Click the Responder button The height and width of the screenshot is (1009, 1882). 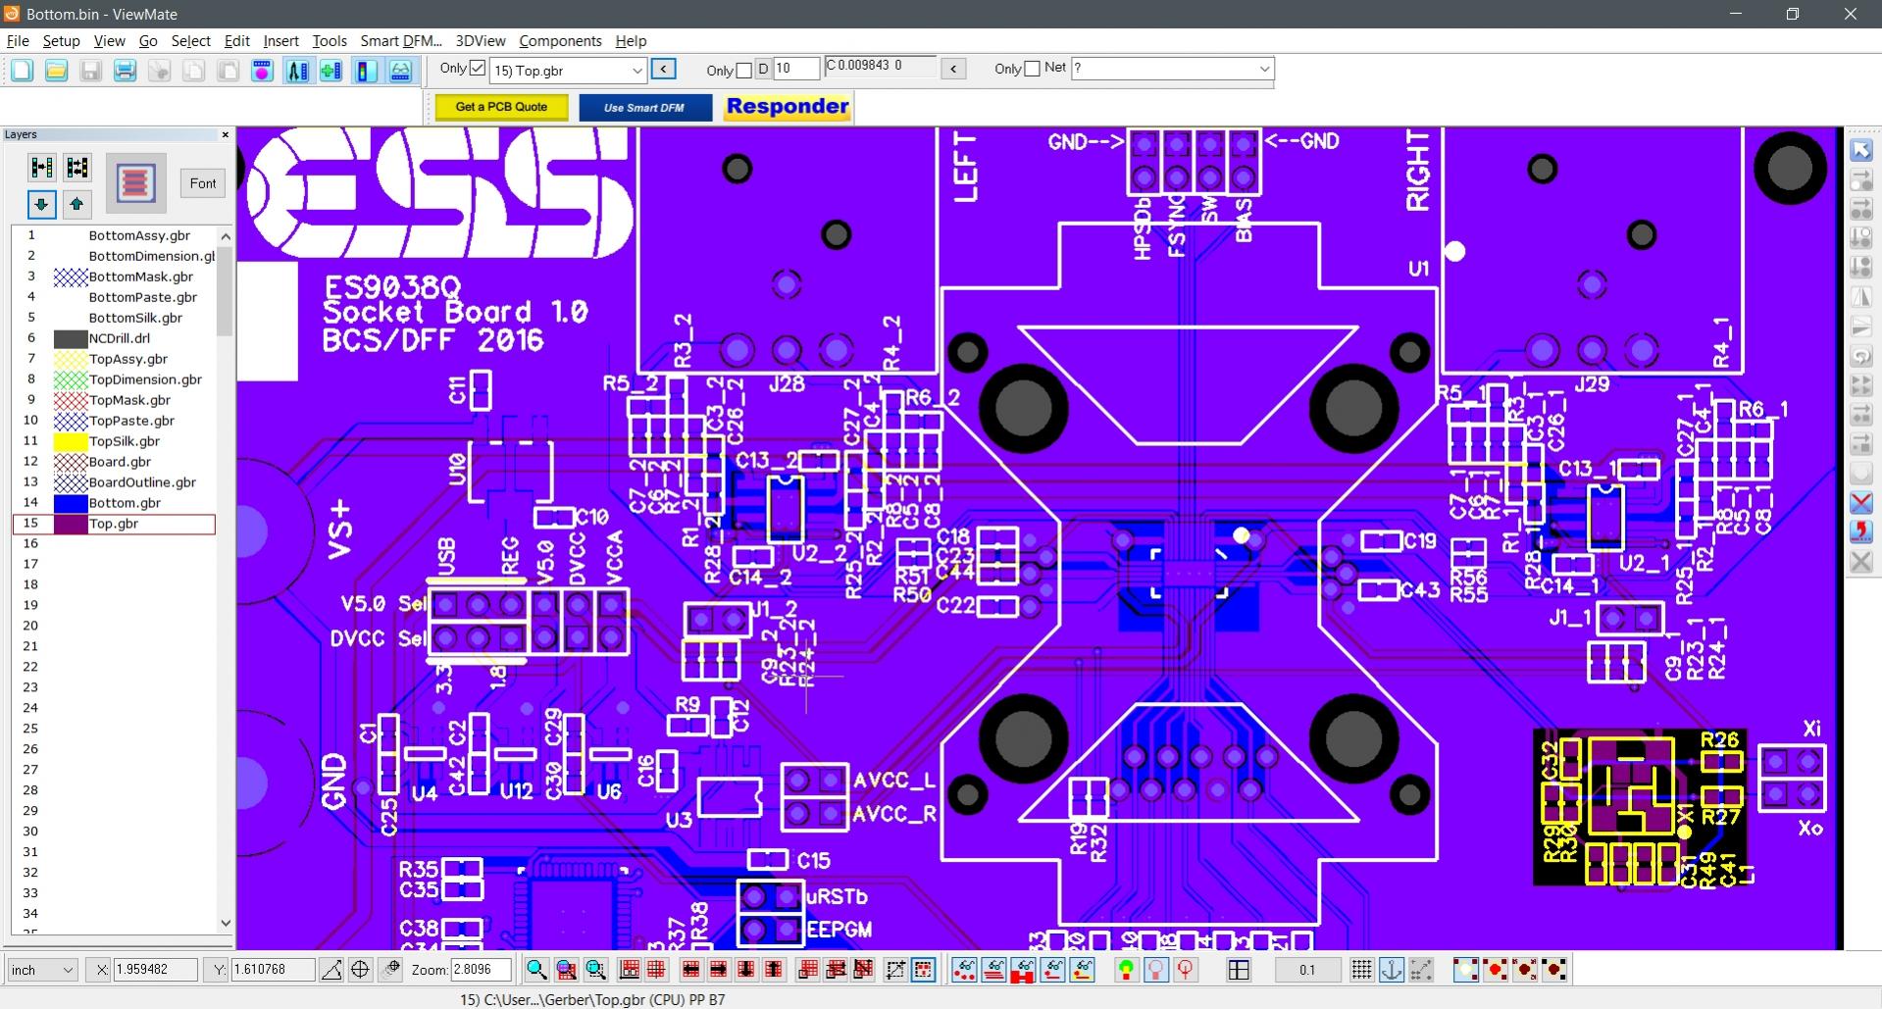tap(788, 107)
